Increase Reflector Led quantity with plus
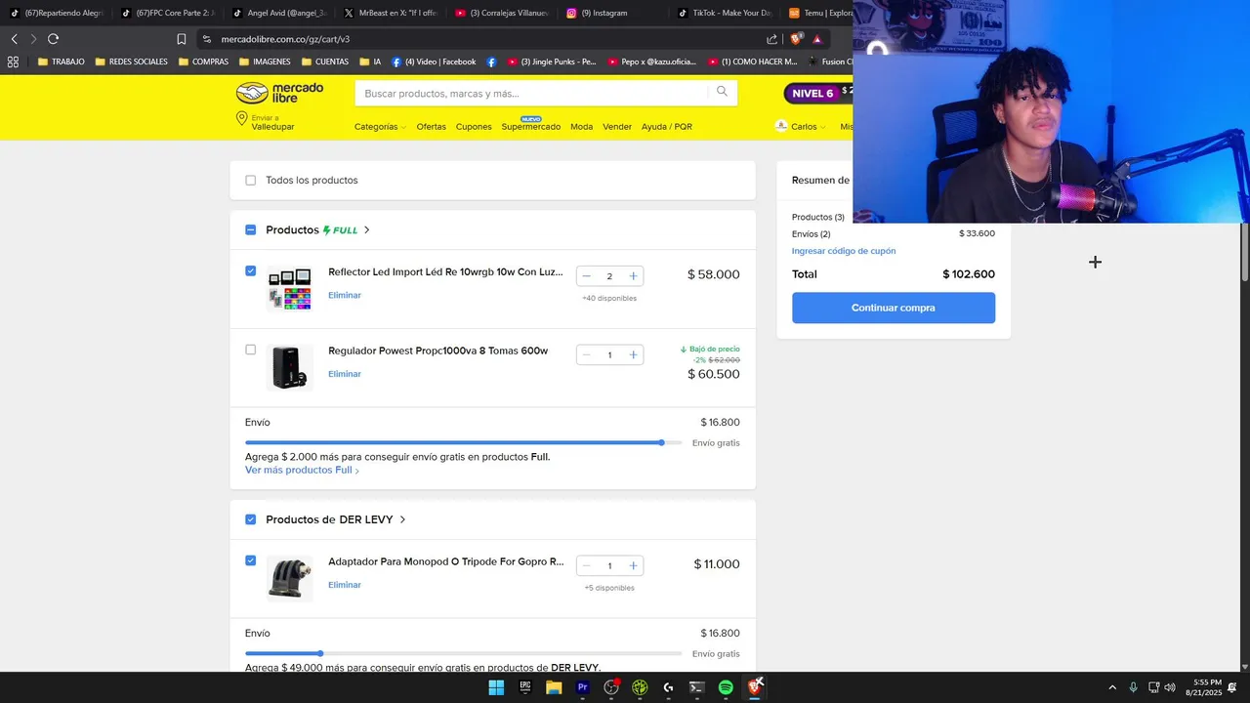Screen dimensions: 1250x703 click(x=633, y=276)
